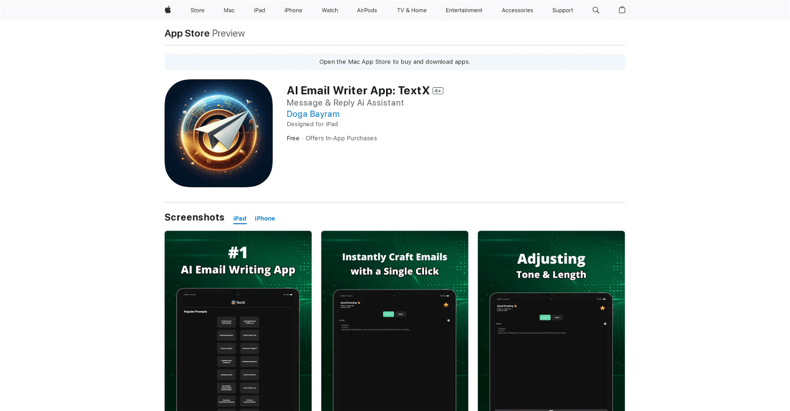790x411 pixels.
Task: Open the AirPods navigation item
Action: 367,10
